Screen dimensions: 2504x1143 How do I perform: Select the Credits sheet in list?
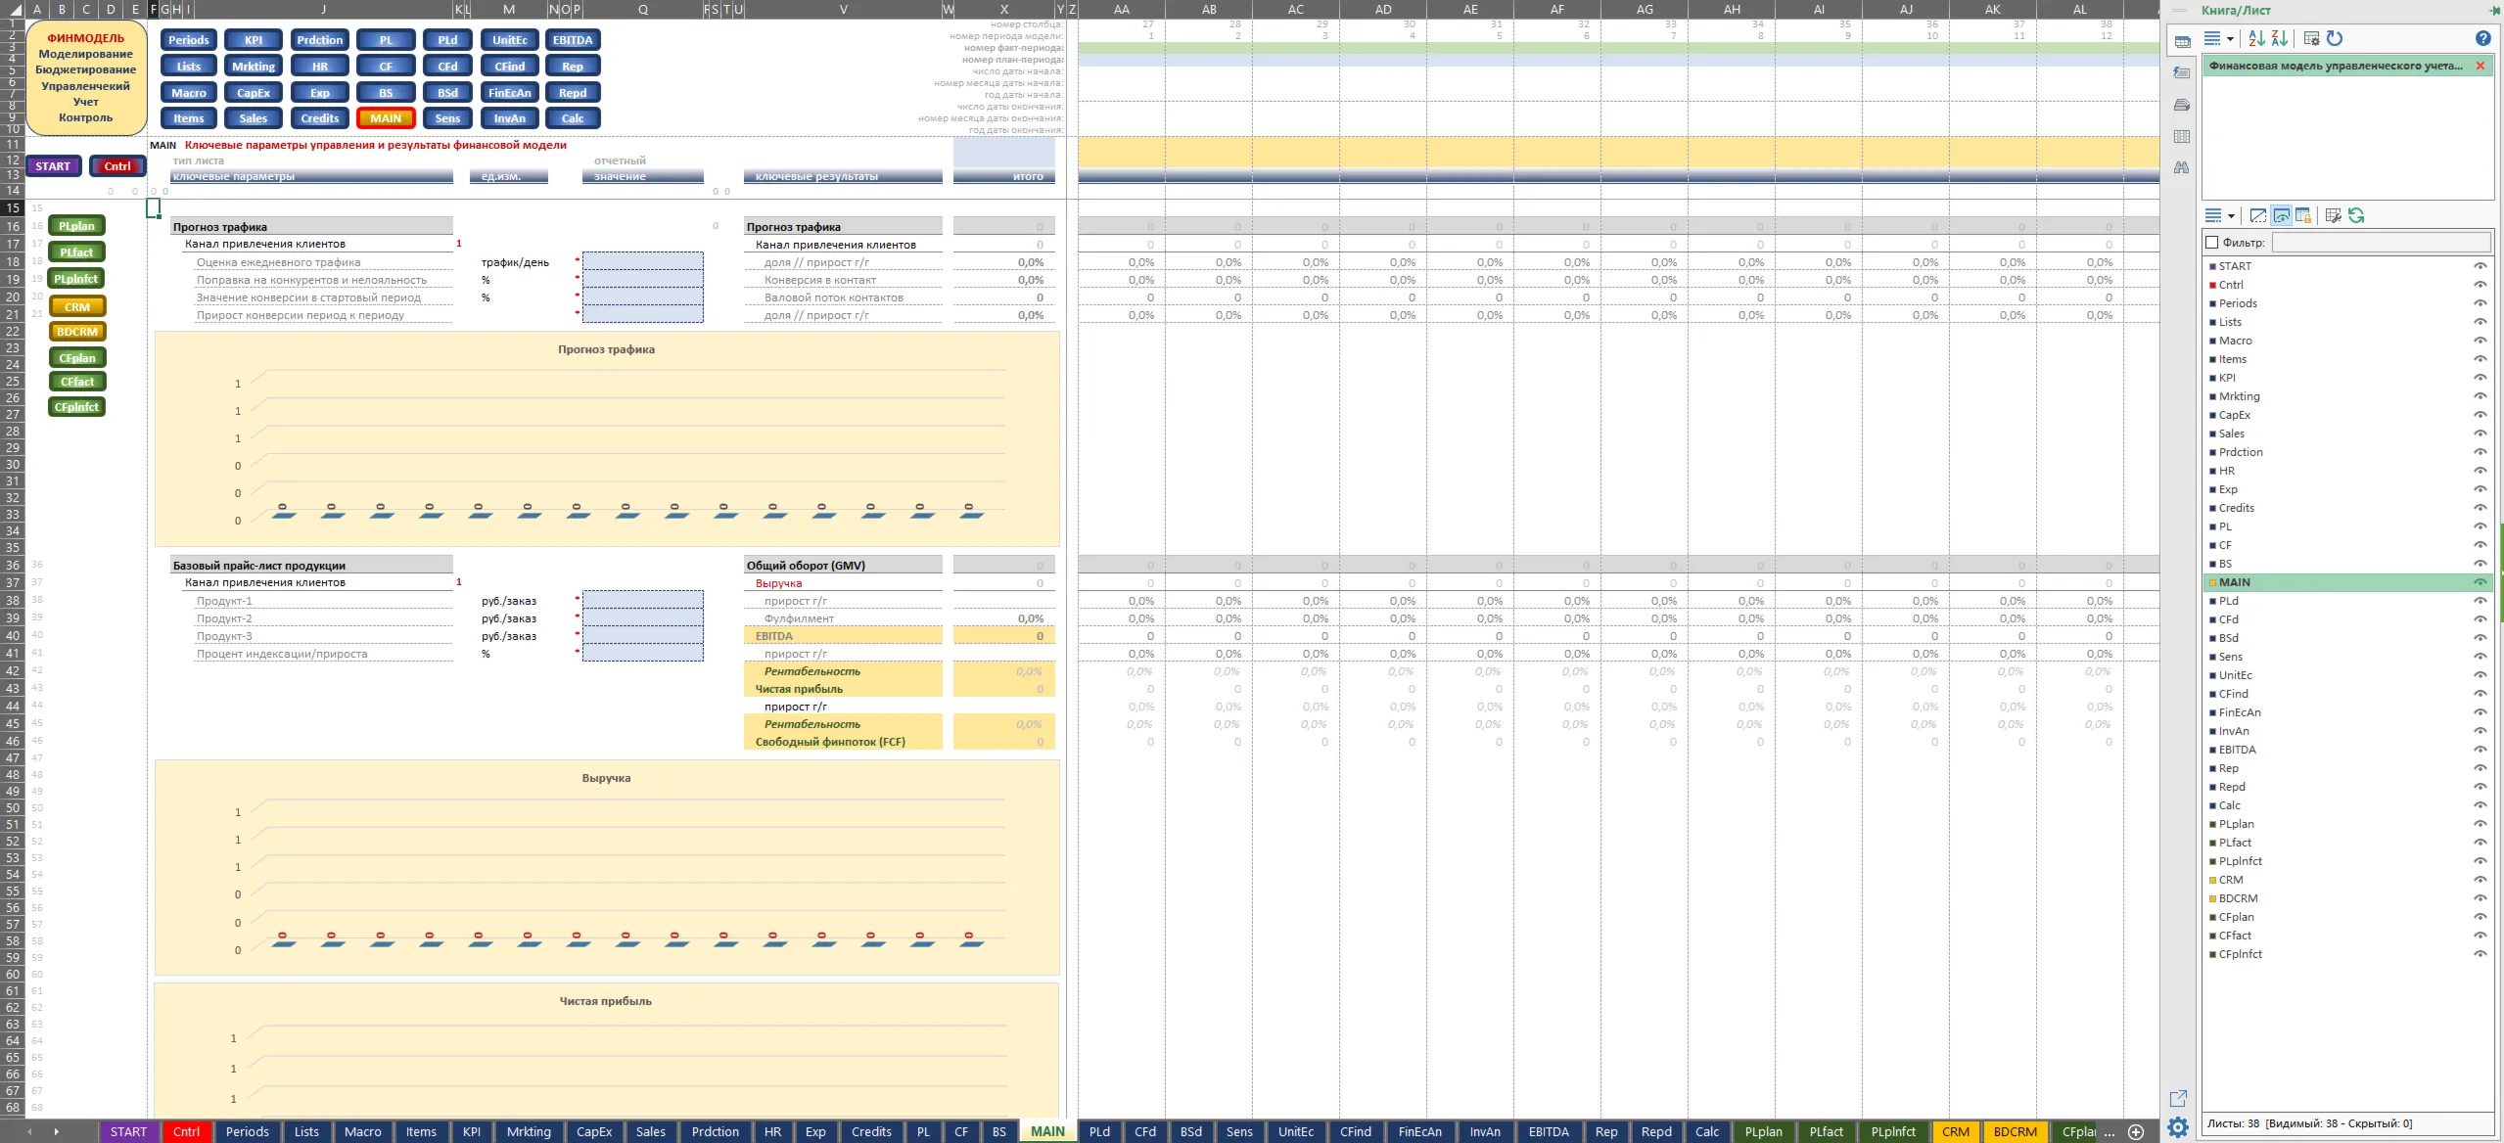pos(2236,508)
